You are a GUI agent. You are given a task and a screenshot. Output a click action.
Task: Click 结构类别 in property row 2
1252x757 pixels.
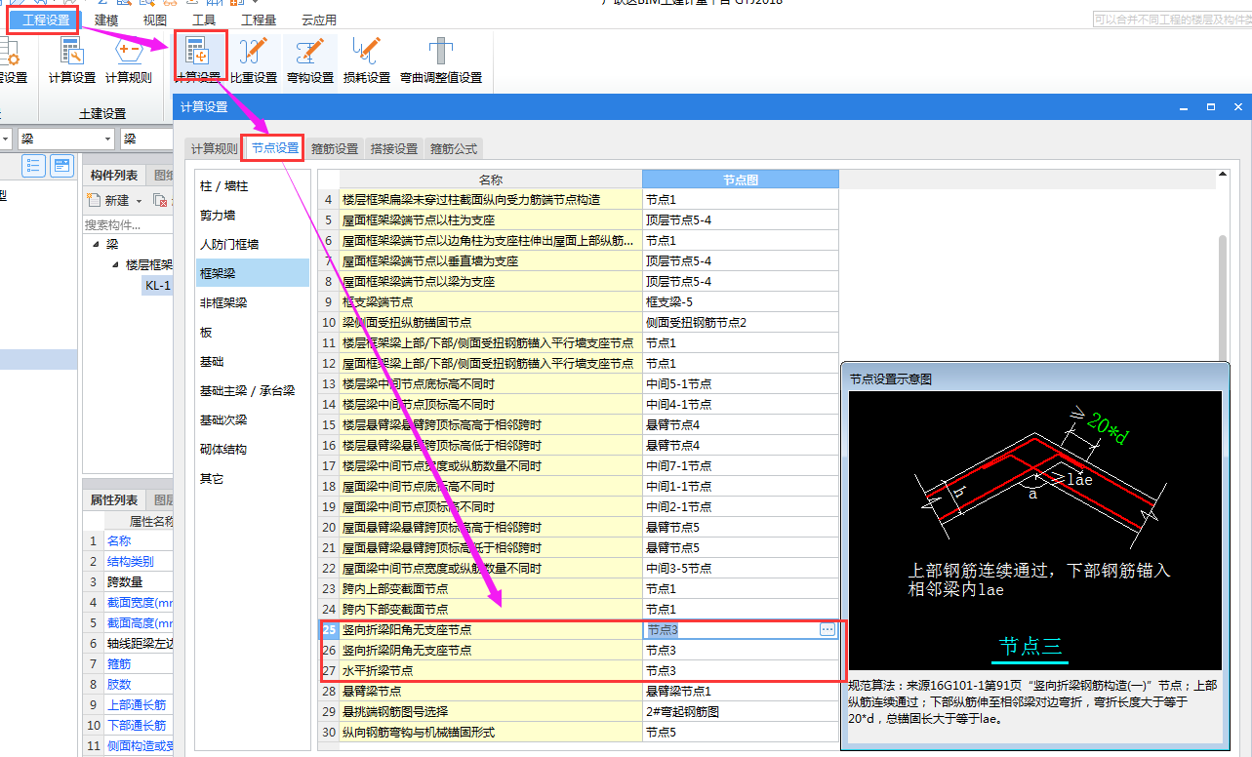coord(131,561)
